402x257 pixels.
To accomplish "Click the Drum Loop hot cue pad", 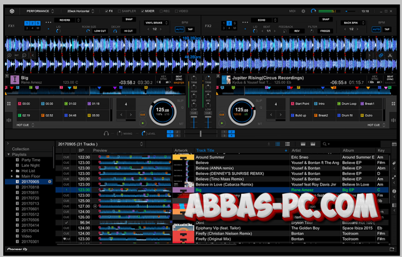I will (347, 104).
